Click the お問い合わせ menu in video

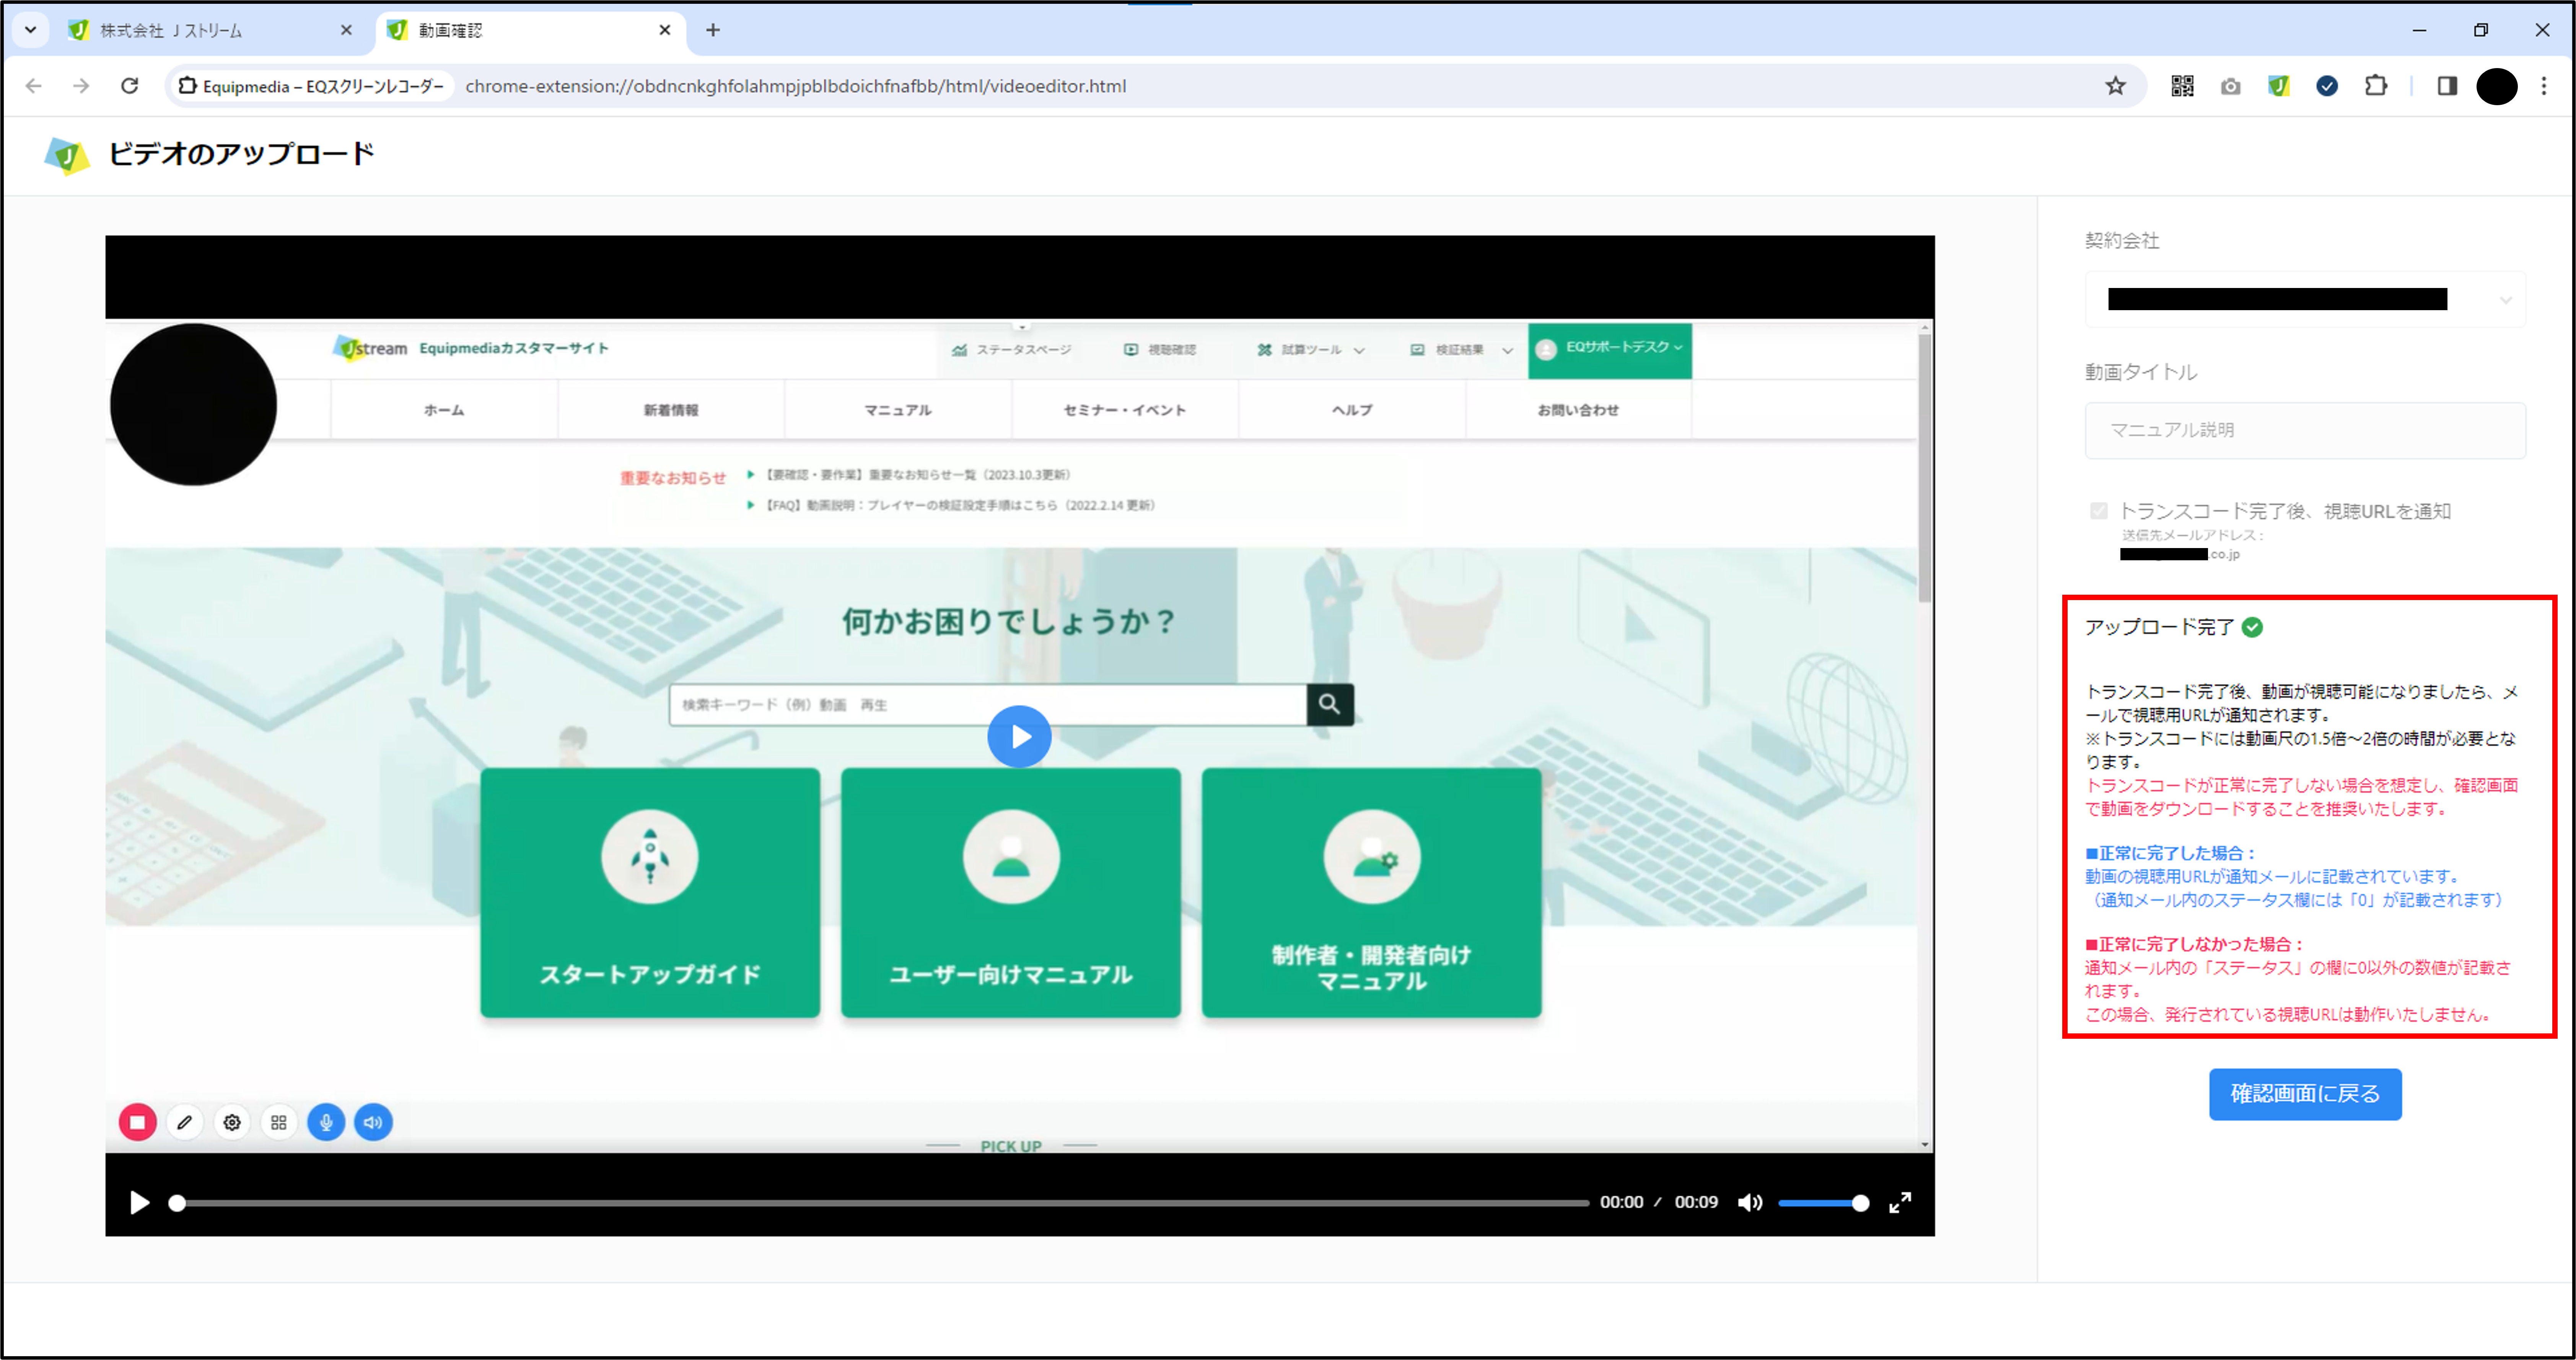click(x=1578, y=410)
